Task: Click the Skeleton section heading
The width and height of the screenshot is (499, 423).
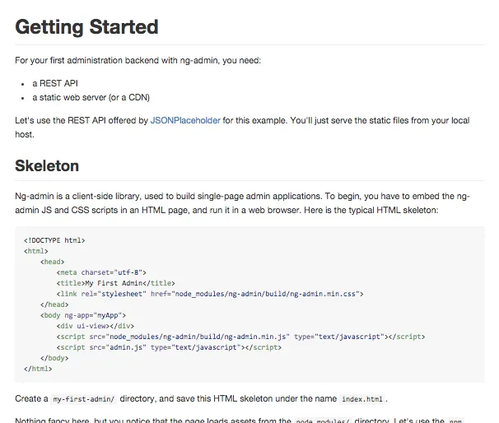Action: tap(47, 165)
